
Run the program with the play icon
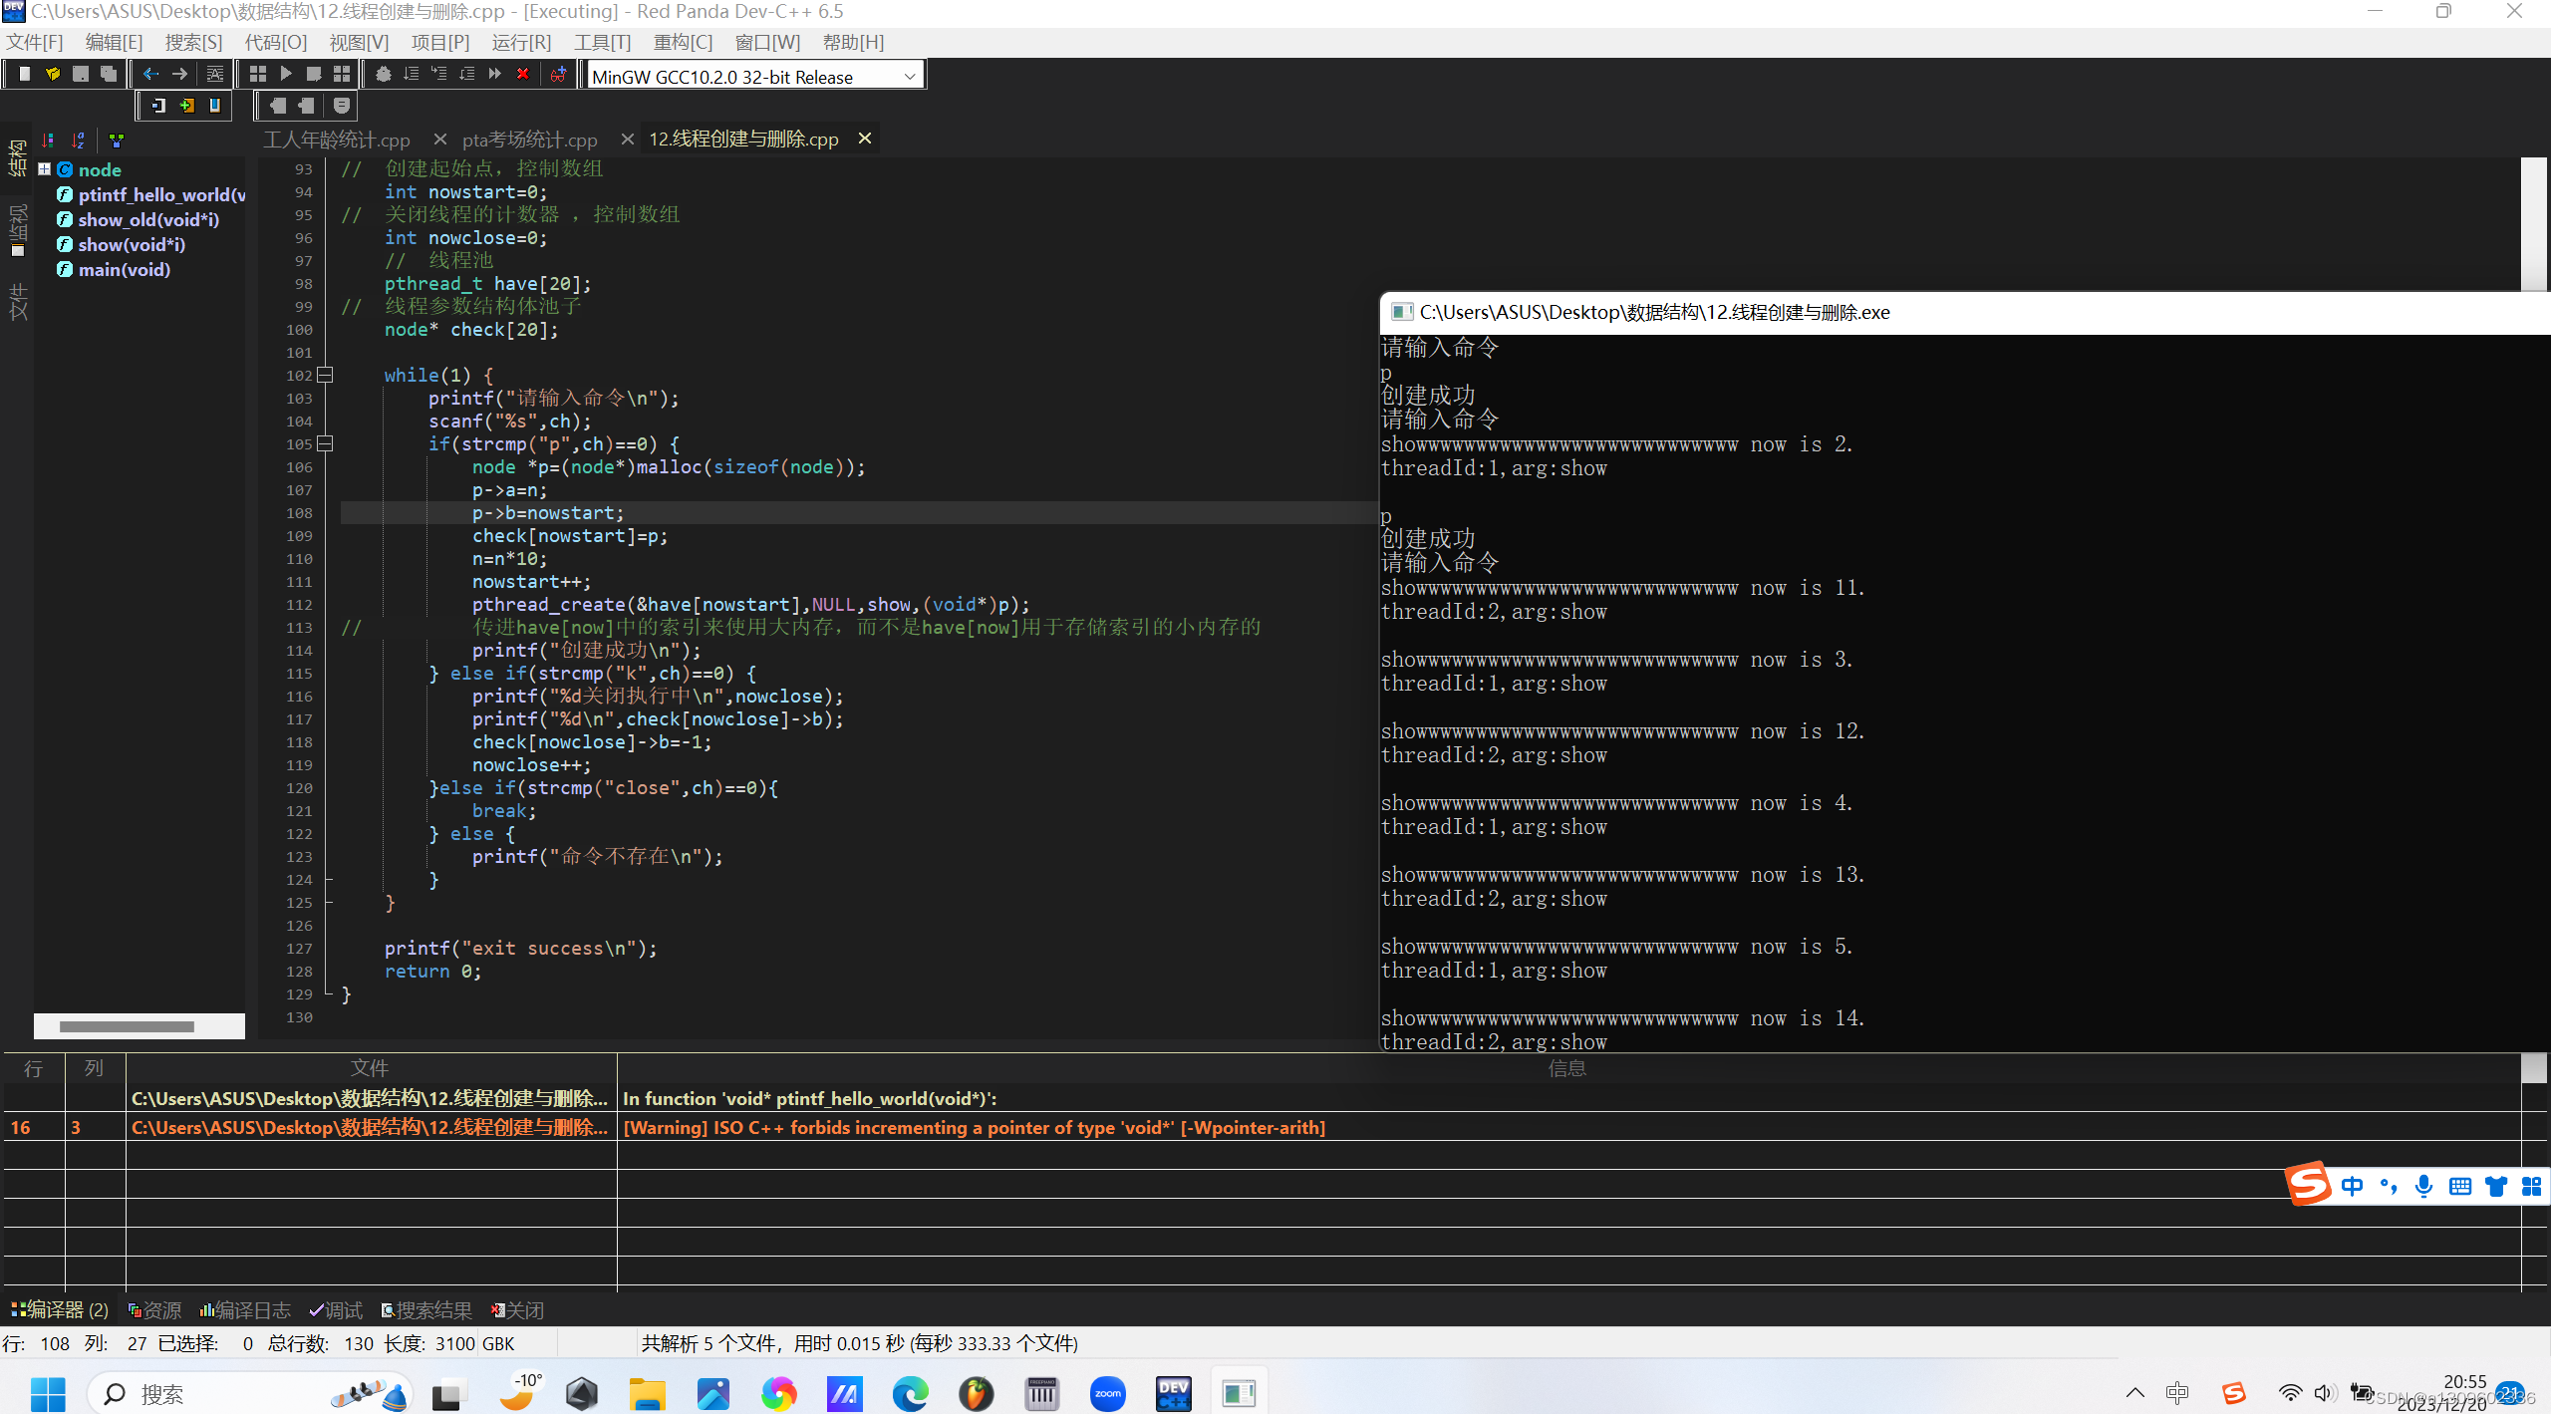click(287, 73)
